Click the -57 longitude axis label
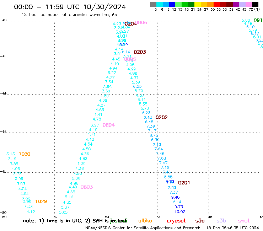The image size is (263, 231). tap(54, 217)
